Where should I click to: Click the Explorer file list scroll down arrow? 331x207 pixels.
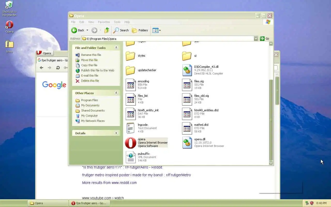pyautogui.click(x=271, y=163)
